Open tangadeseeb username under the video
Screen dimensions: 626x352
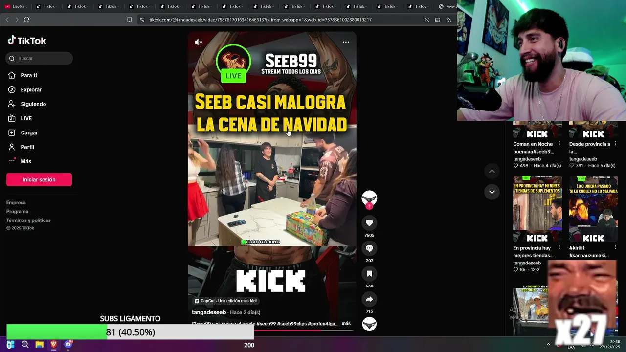pos(209,312)
